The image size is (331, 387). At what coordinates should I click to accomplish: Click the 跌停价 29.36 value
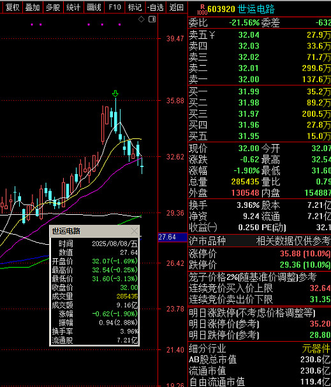coord(305,265)
